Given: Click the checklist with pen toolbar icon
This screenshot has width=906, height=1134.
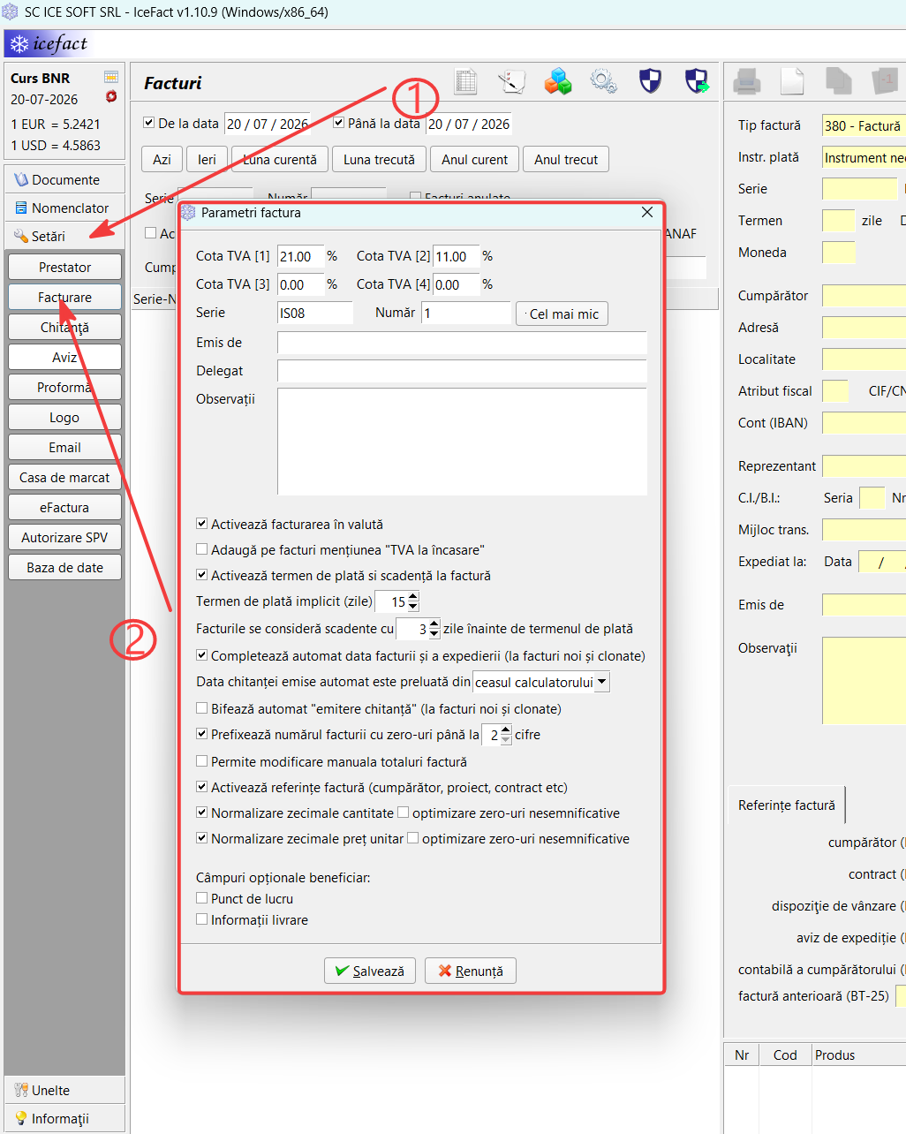Looking at the screenshot, I should click(512, 82).
